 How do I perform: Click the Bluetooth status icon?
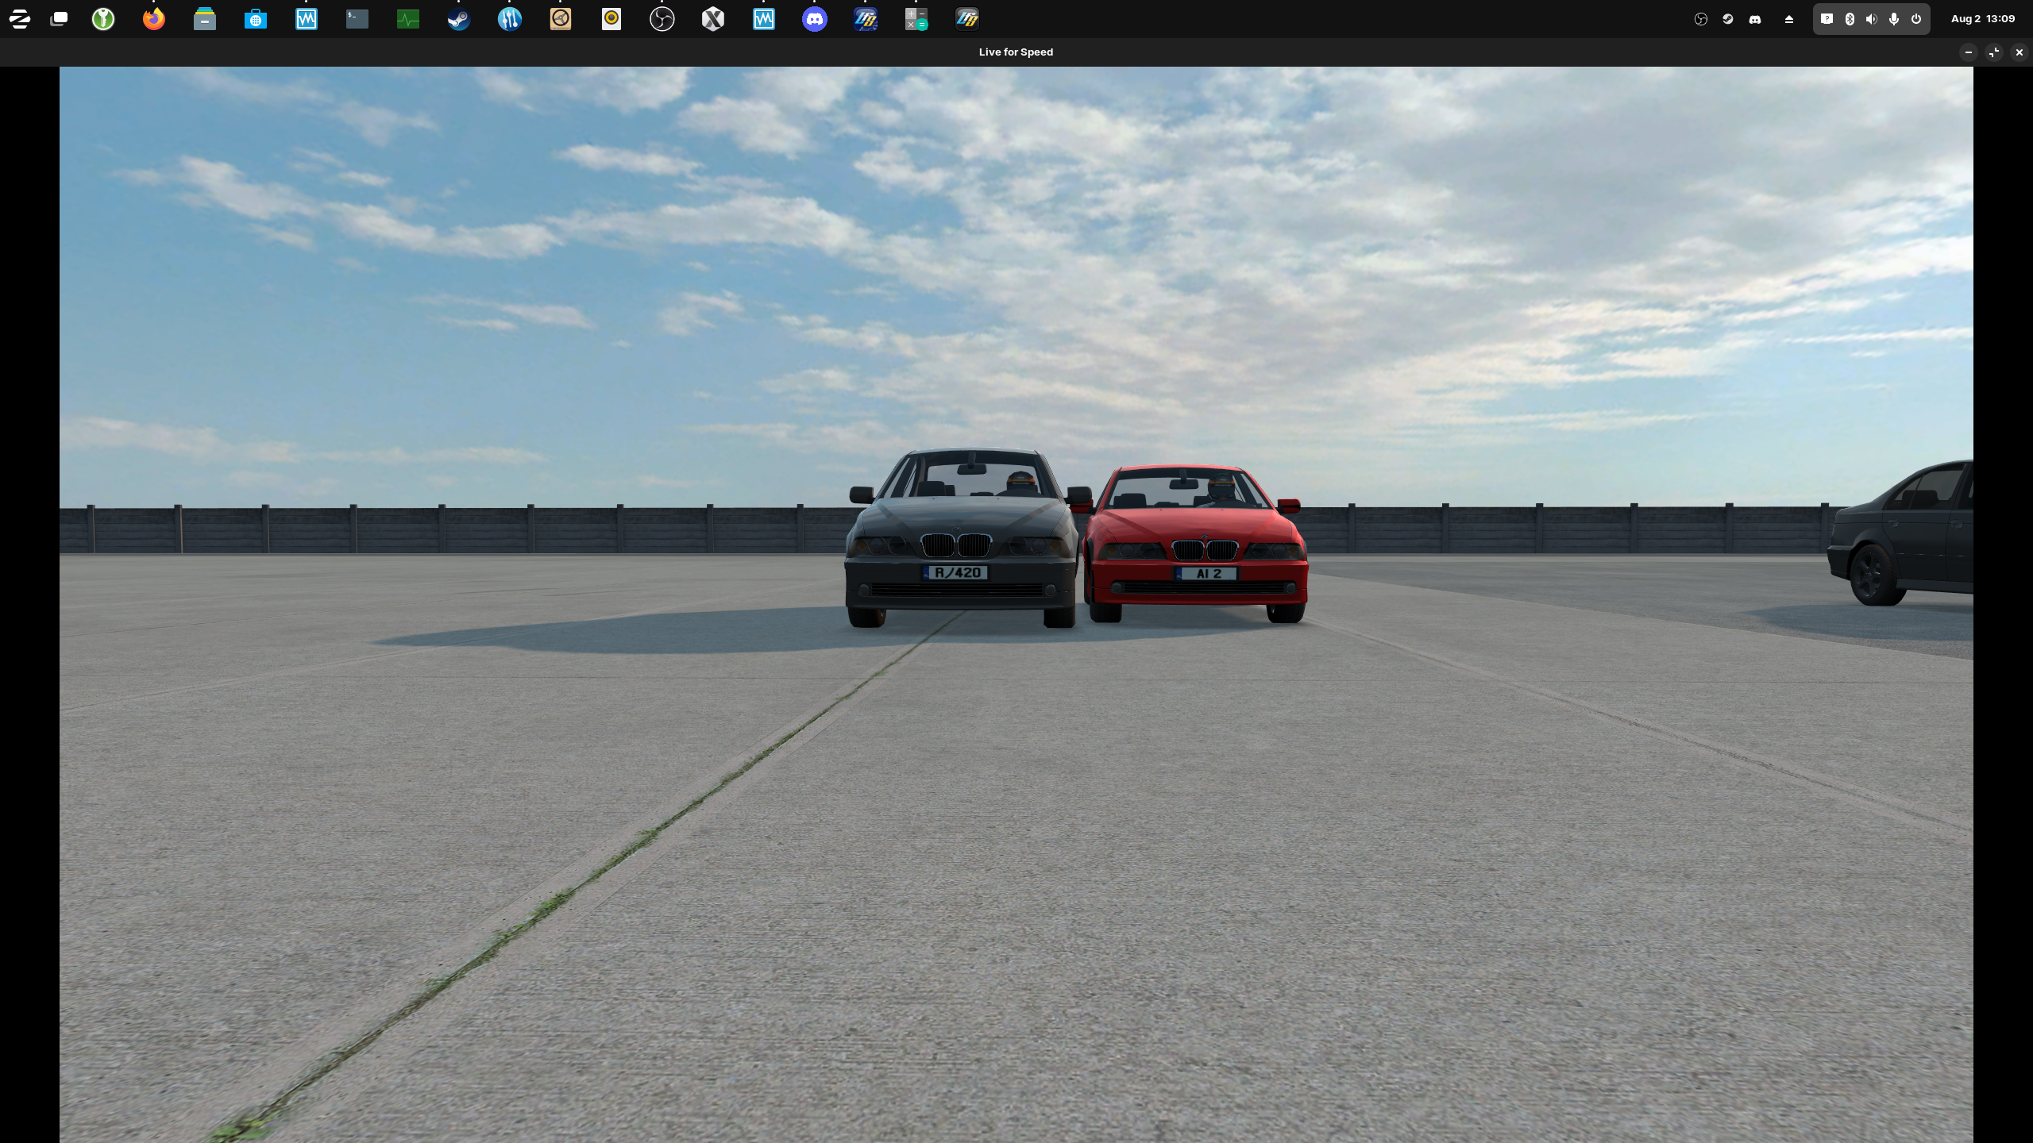1850,19
